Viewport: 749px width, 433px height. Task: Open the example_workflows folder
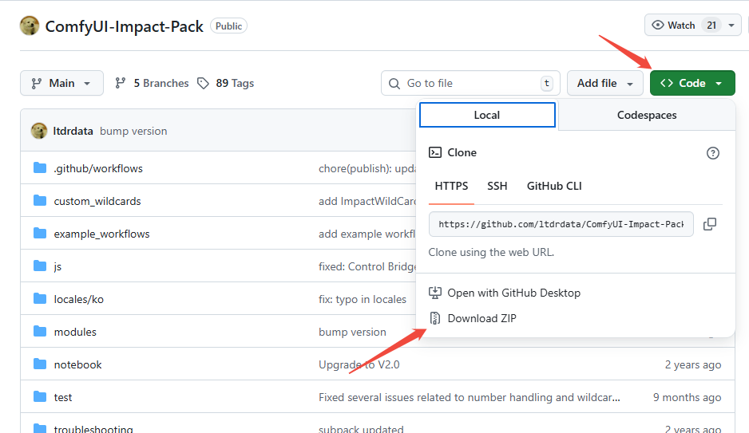tap(101, 234)
